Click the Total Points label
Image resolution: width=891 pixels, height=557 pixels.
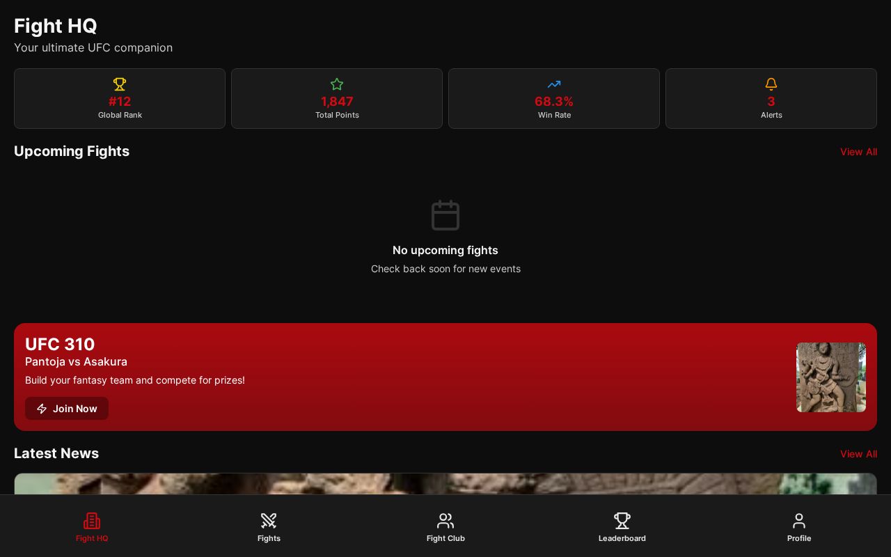coord(337,116)
